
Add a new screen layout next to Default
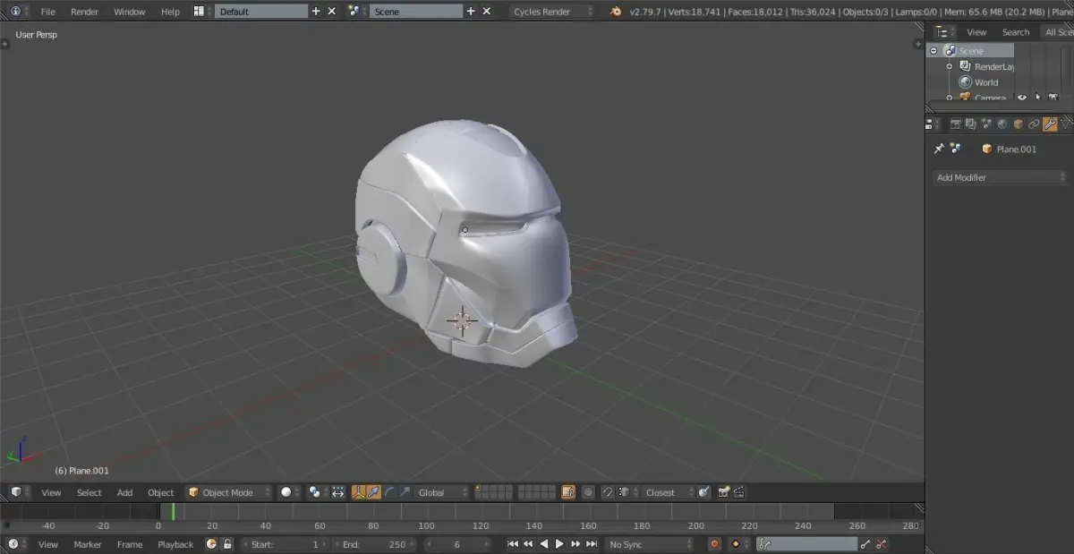pos(316,12)
